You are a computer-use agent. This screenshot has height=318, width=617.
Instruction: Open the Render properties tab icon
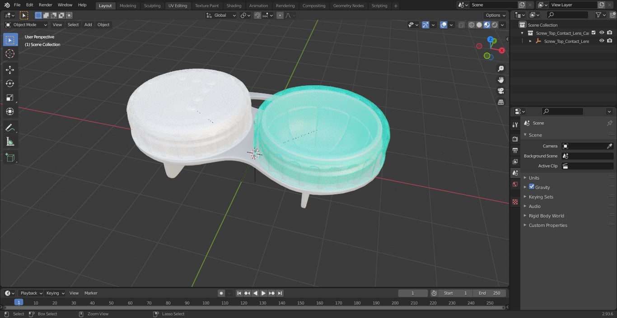click(515, 139)
